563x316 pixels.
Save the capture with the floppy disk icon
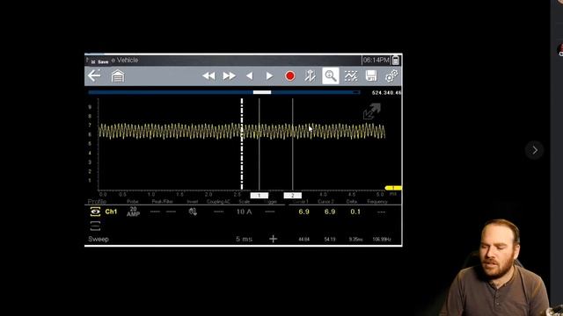pyautogui.click(x=371, y=76)
